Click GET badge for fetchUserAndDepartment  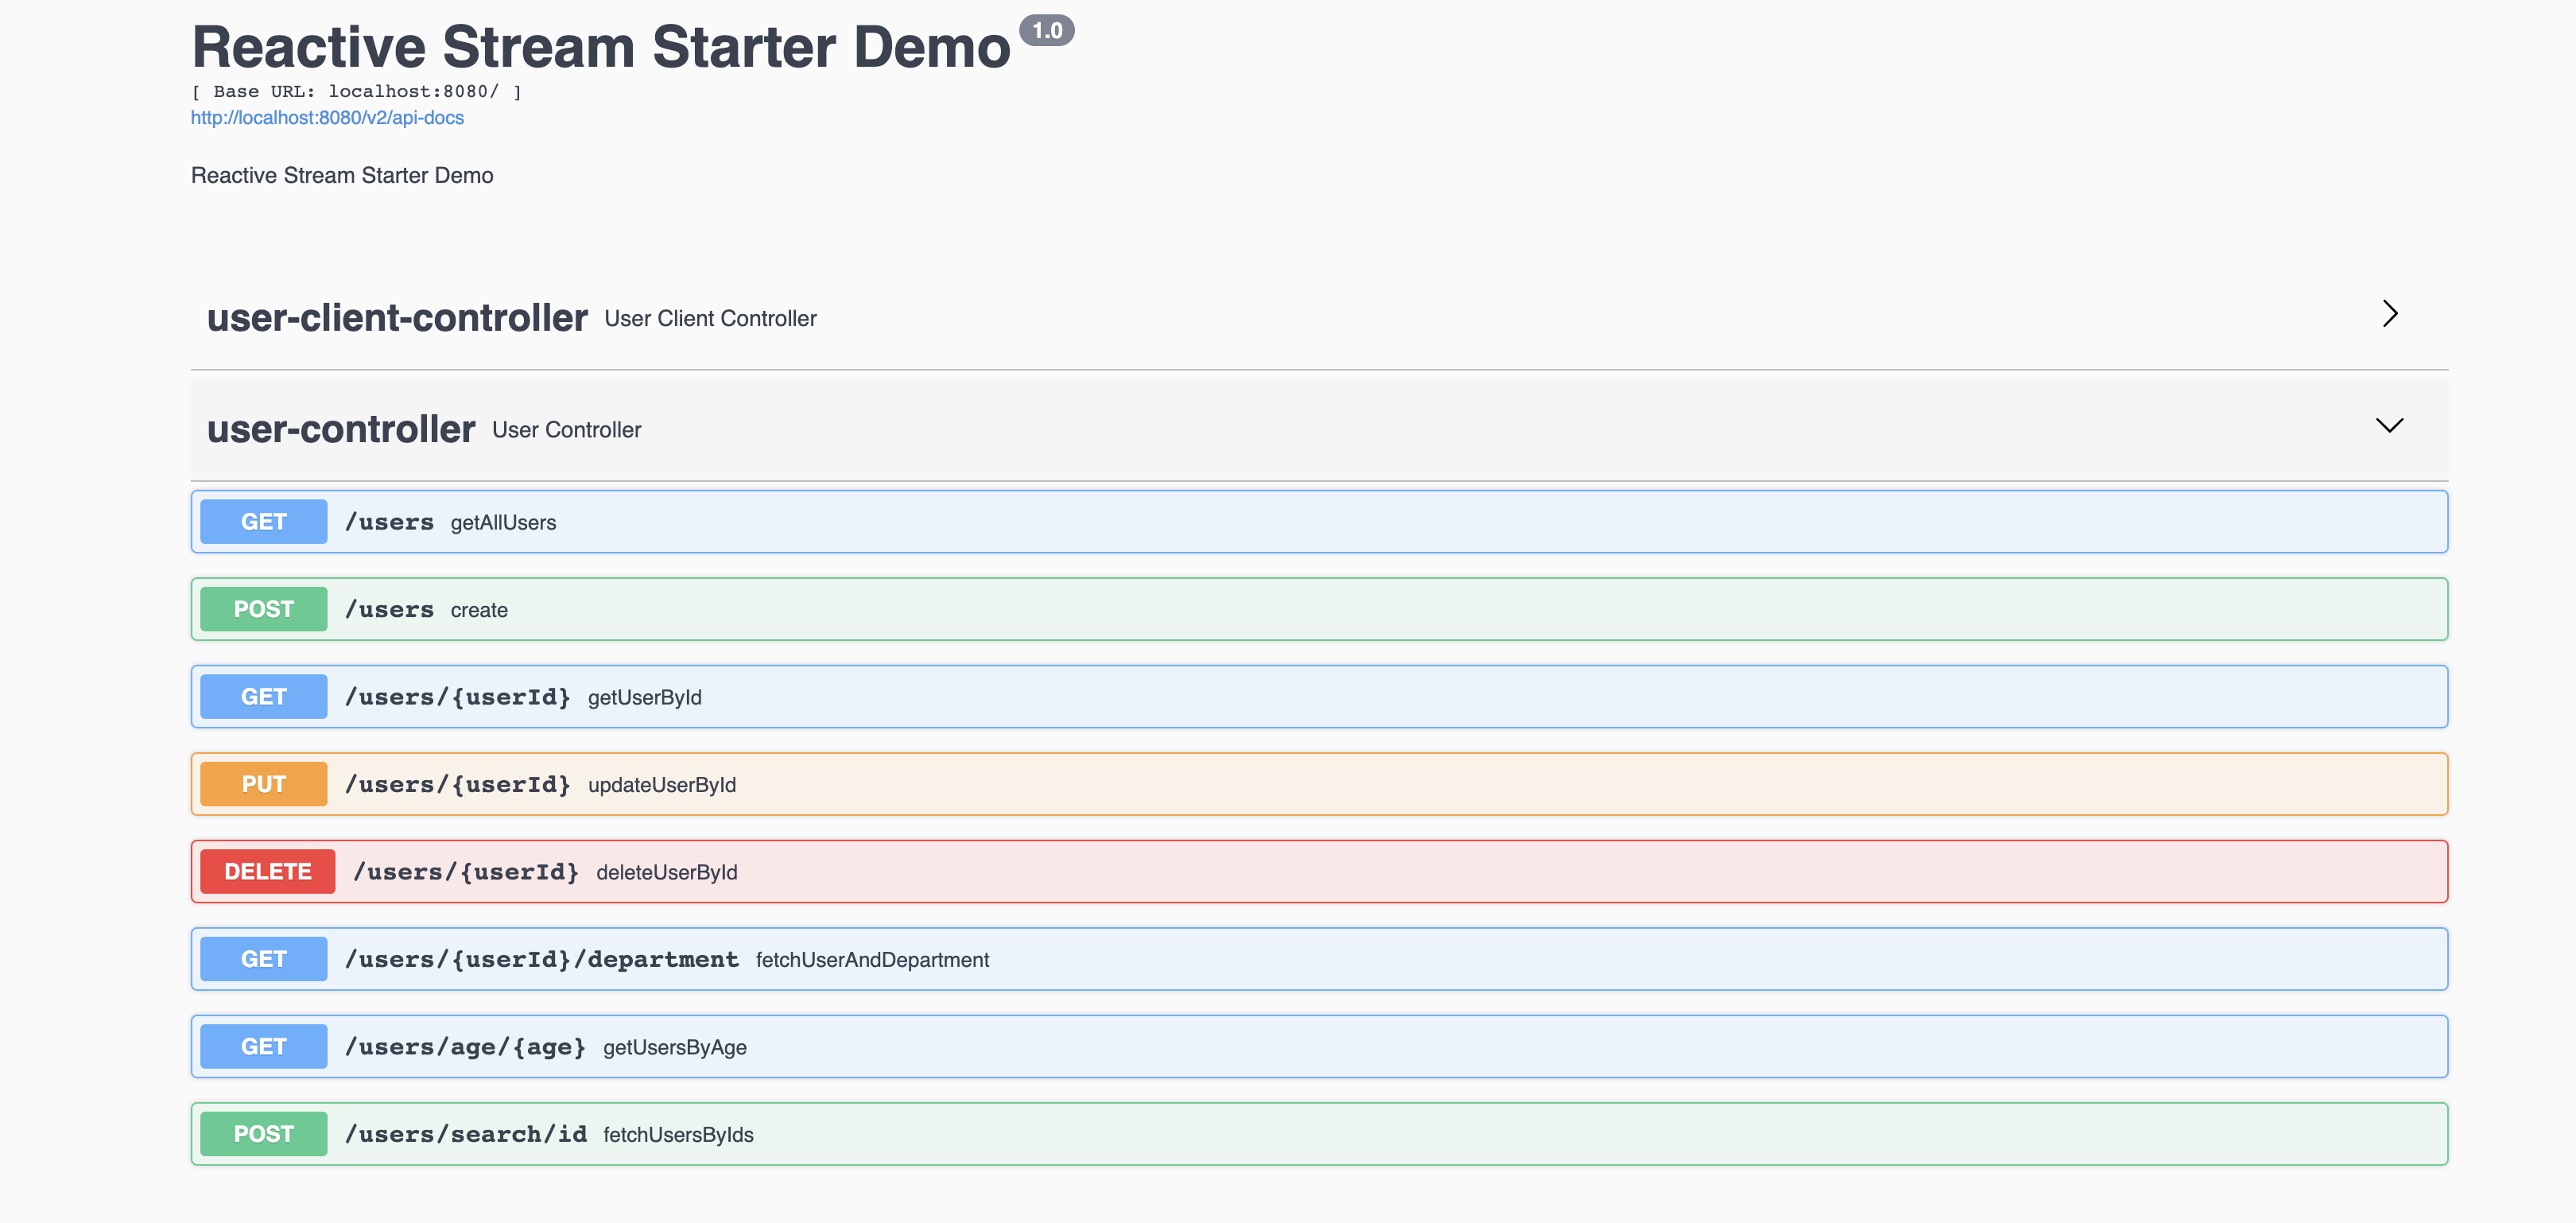pos(263,959)
